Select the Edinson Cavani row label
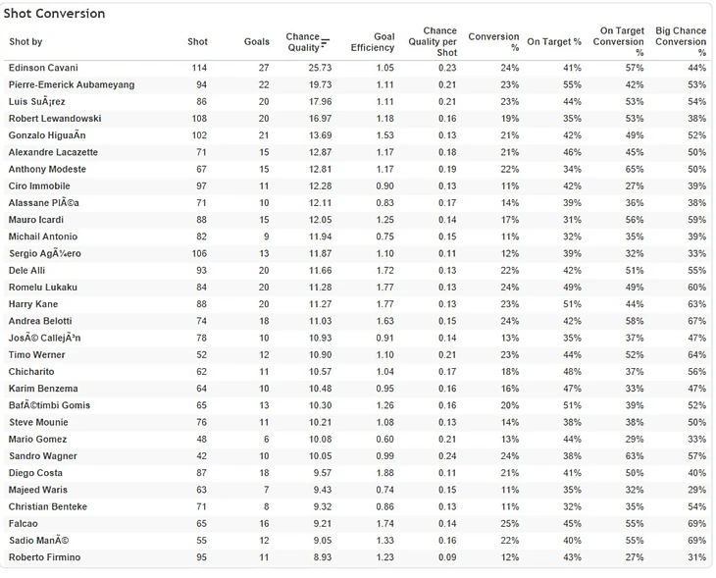The image size is (716, 578). click(43, 68)
